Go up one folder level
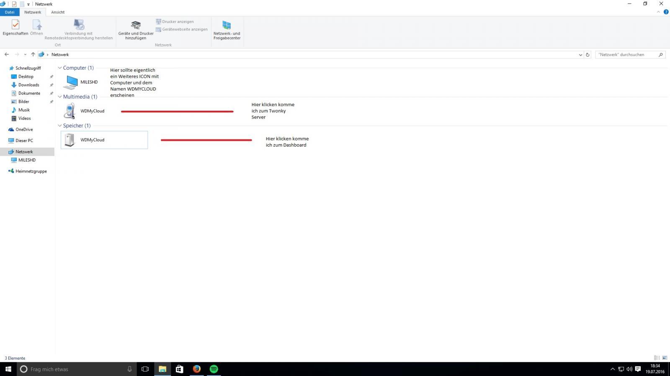The height and width of the screenshot is (376, 670). [33, 54]
